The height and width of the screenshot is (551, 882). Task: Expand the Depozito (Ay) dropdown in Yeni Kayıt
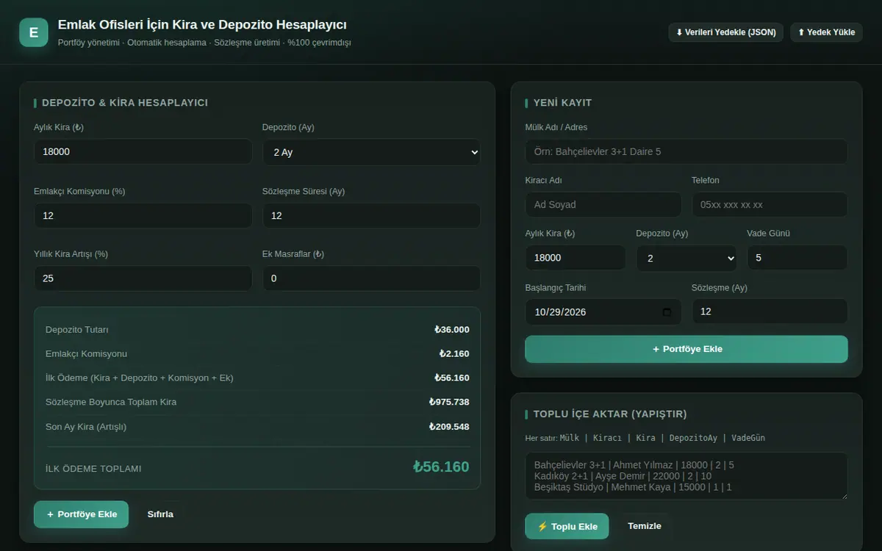(x=686, y=258)
